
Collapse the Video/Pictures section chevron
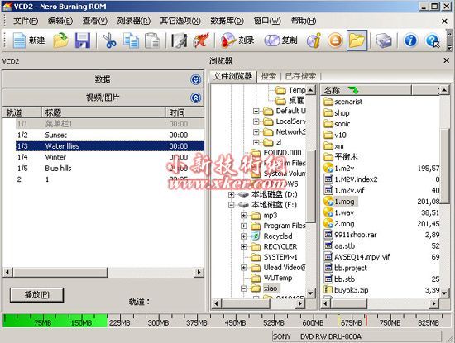click(x=196, y=98)
